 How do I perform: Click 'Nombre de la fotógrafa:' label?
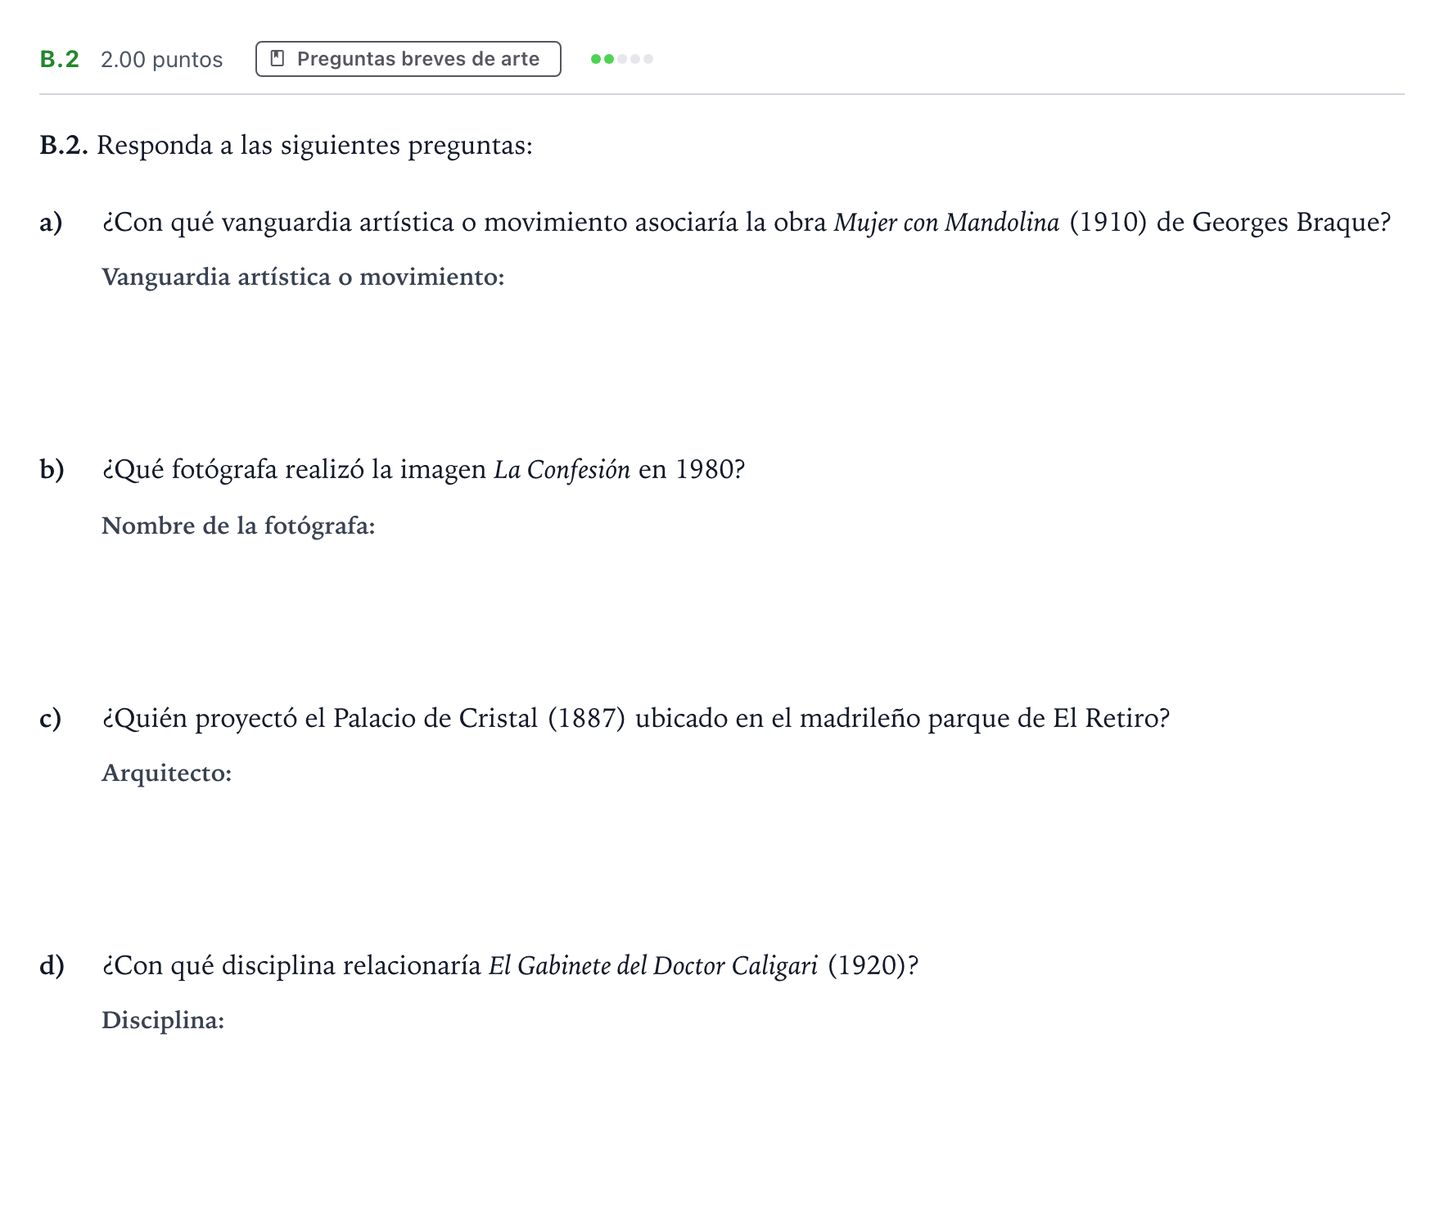tap(238, 526)
